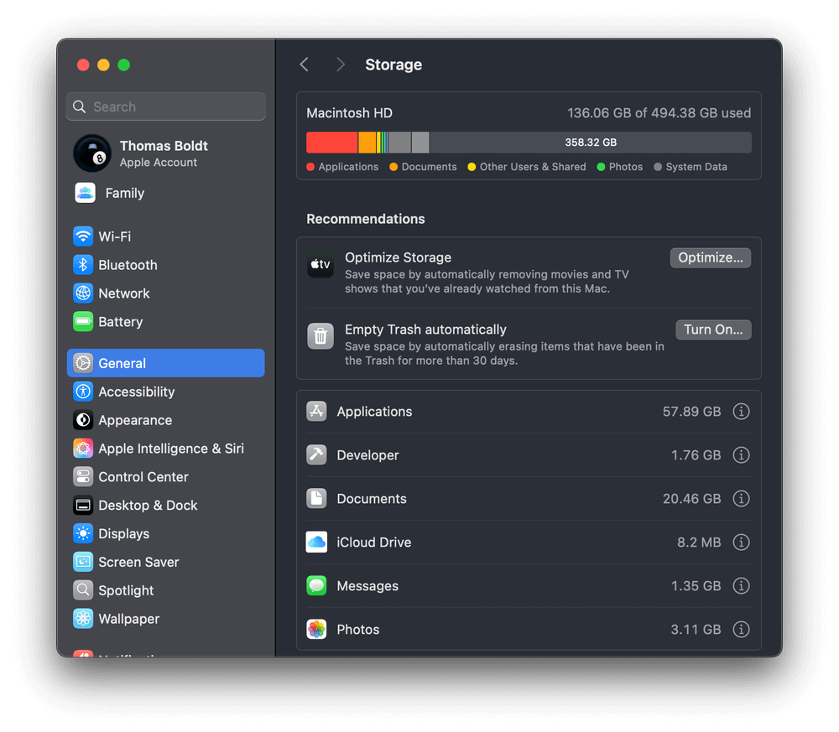This screenshot has width=839, height=732.
Task: Click the Applications row icon
Action: pyautogui.click(x=316, y=411)
